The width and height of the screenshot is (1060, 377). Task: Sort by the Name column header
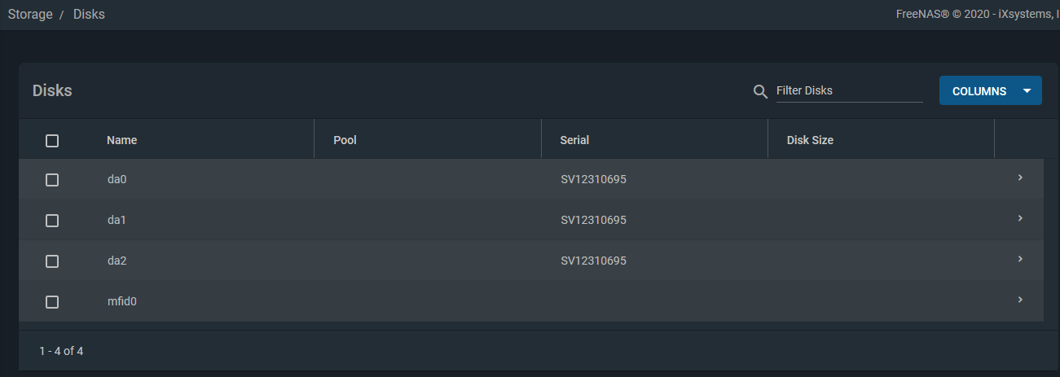click(121, 140)
